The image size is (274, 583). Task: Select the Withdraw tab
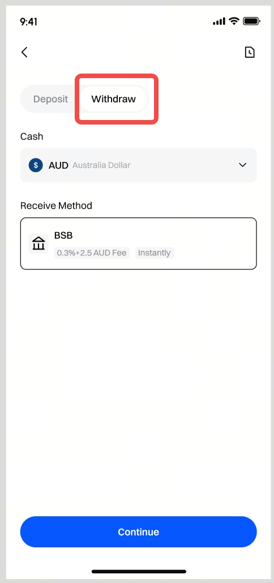point(114,99)
